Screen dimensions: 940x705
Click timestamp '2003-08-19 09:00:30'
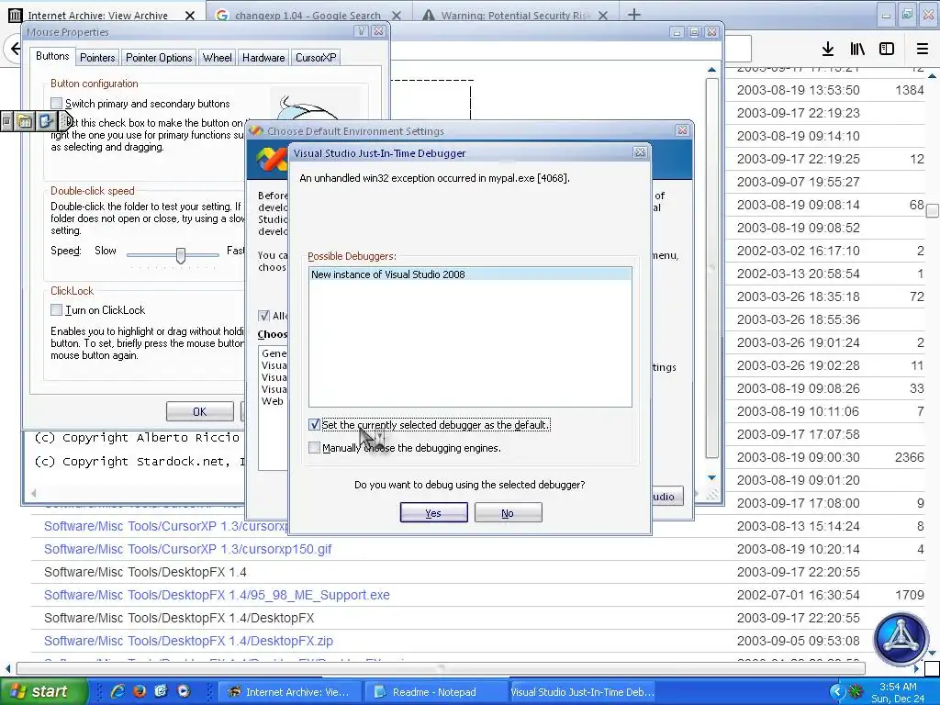[798, 457]
